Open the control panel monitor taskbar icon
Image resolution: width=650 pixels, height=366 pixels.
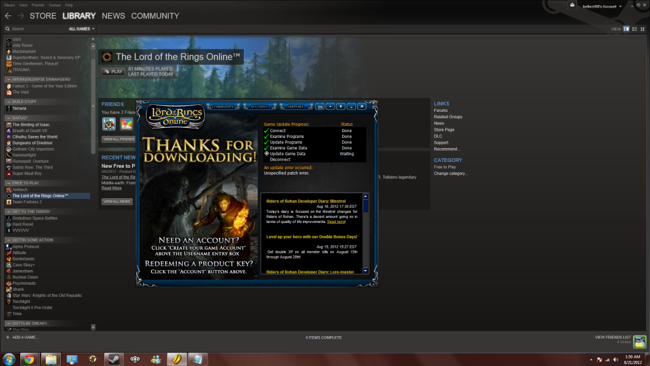(72, 360)
